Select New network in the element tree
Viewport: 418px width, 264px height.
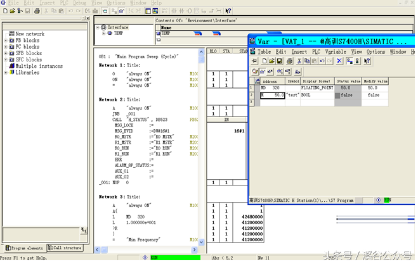[30, 34]
